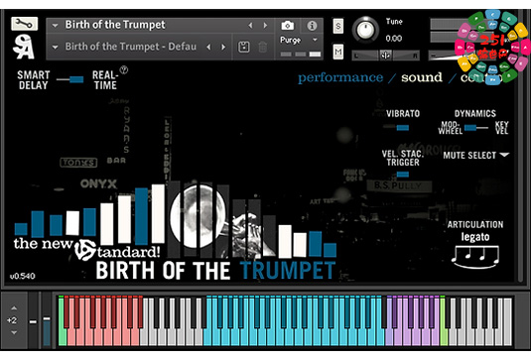Click the SA Straight Ahead logo
The width and height of the screenshot is (531, 360).
click(x=24, y=47)
